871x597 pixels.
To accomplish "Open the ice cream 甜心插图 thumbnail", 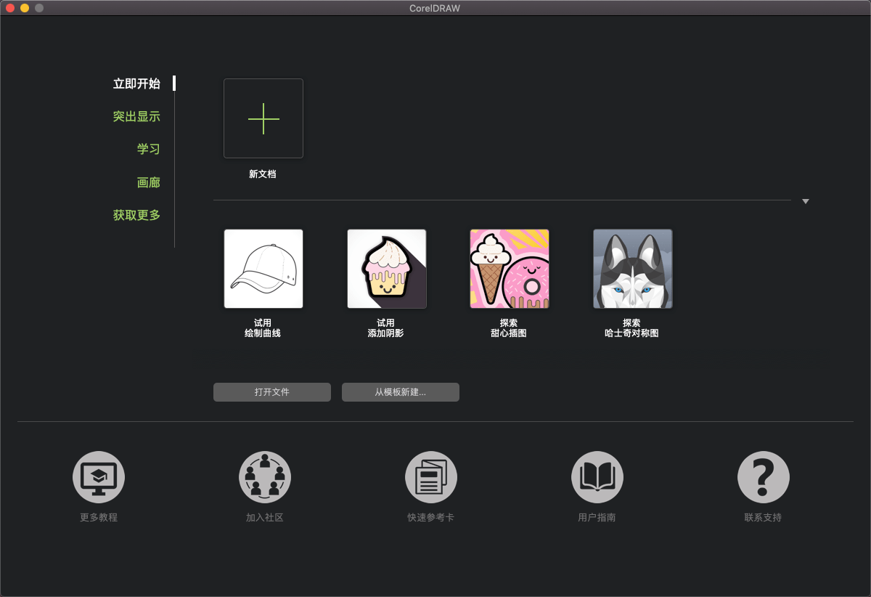I will point(509,269).
